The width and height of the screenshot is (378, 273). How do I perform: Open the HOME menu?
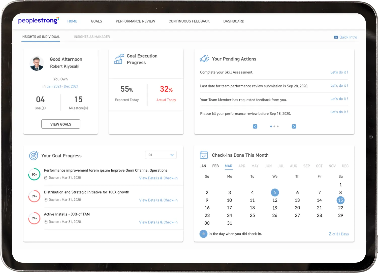tap(72, 21)
